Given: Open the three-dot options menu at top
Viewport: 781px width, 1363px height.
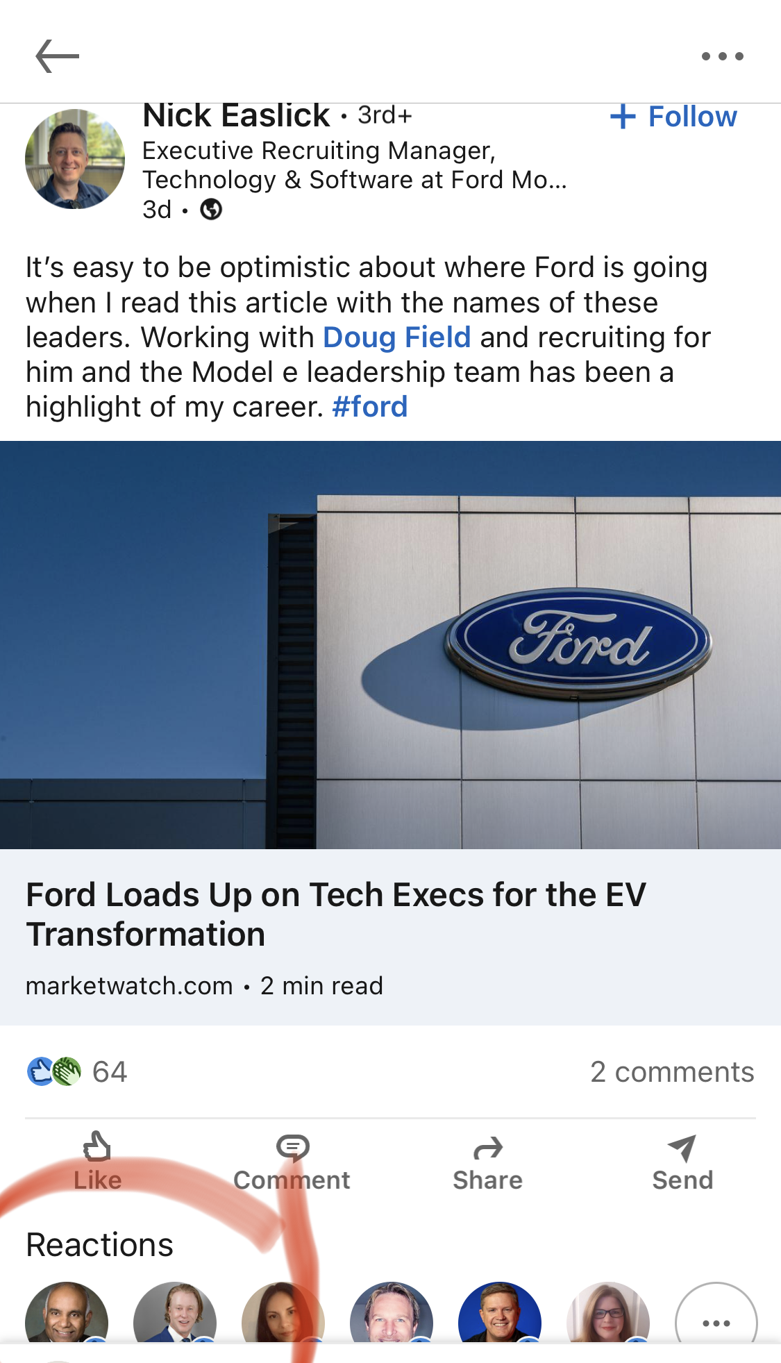Looking at the screenshot, I should click(x=722, y=56).
